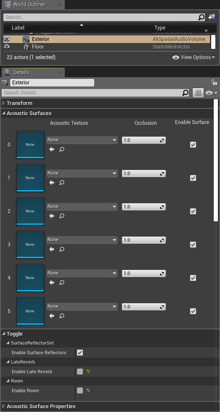Sort outliner by Type column

181,28
